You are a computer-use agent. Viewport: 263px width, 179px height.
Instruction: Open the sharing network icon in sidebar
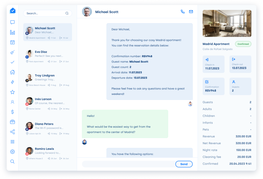tap(12, 132)
